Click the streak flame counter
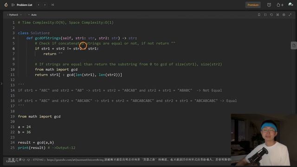This screenshot has width=297, height=167. coord(280,5)
